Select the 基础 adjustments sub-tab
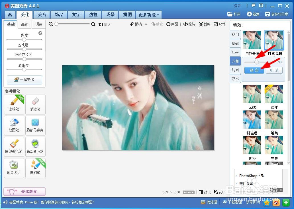The image size is (294, 209). (11, 24)
